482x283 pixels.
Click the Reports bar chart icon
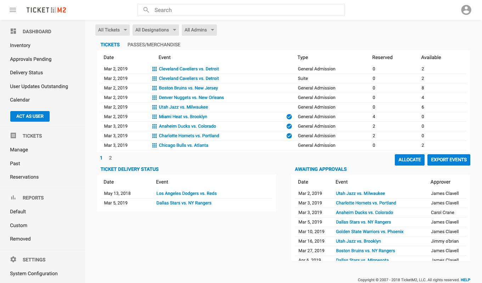(x=13, y=198)
